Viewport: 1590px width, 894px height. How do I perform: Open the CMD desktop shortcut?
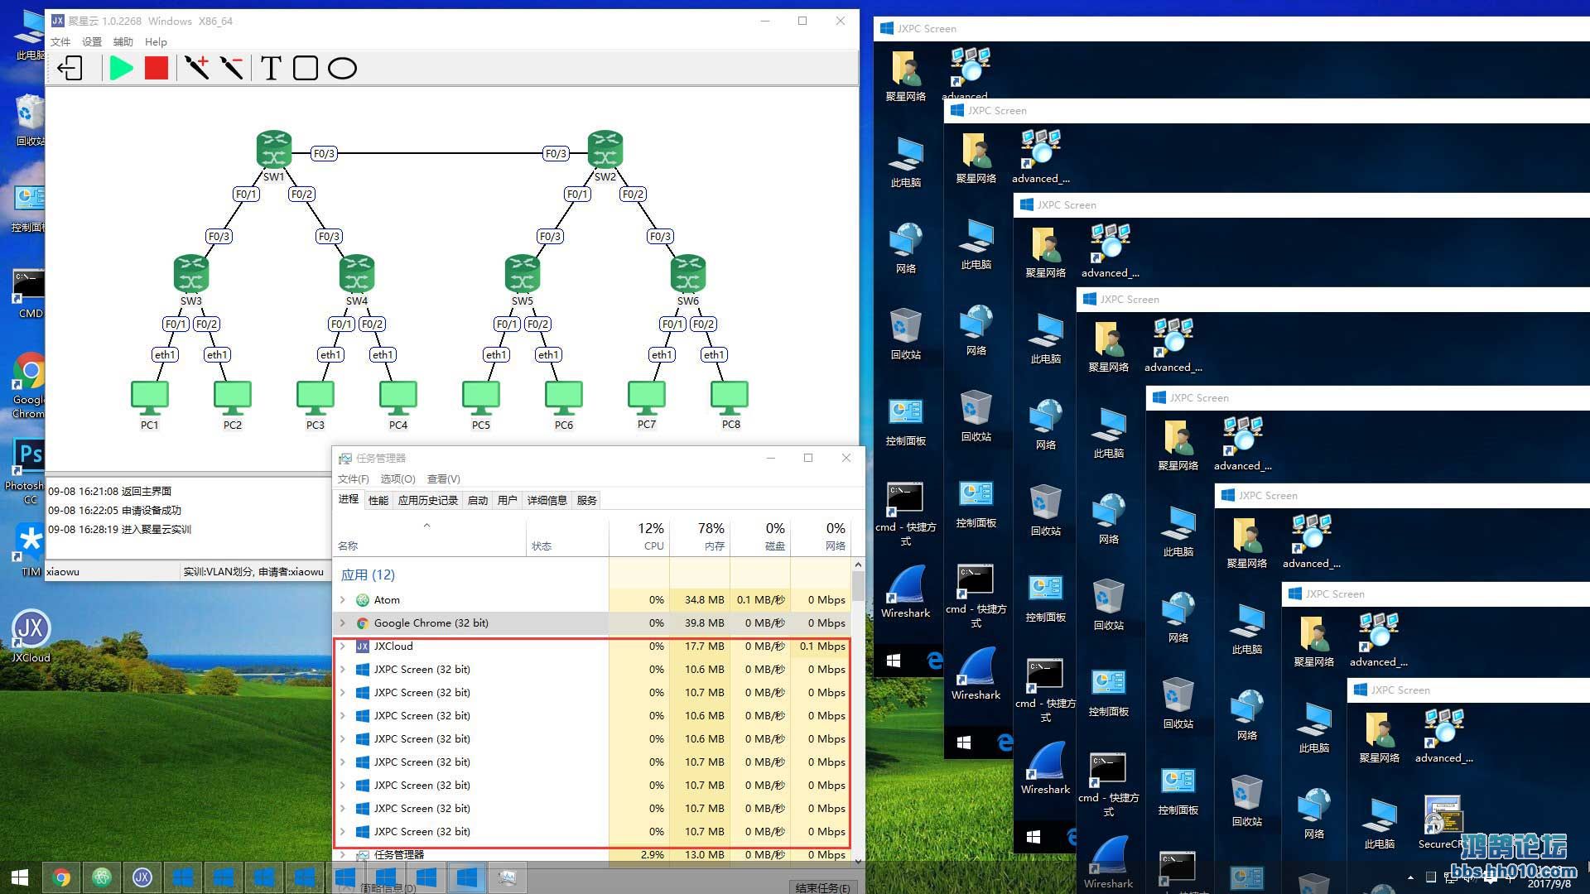coord(30,294)
